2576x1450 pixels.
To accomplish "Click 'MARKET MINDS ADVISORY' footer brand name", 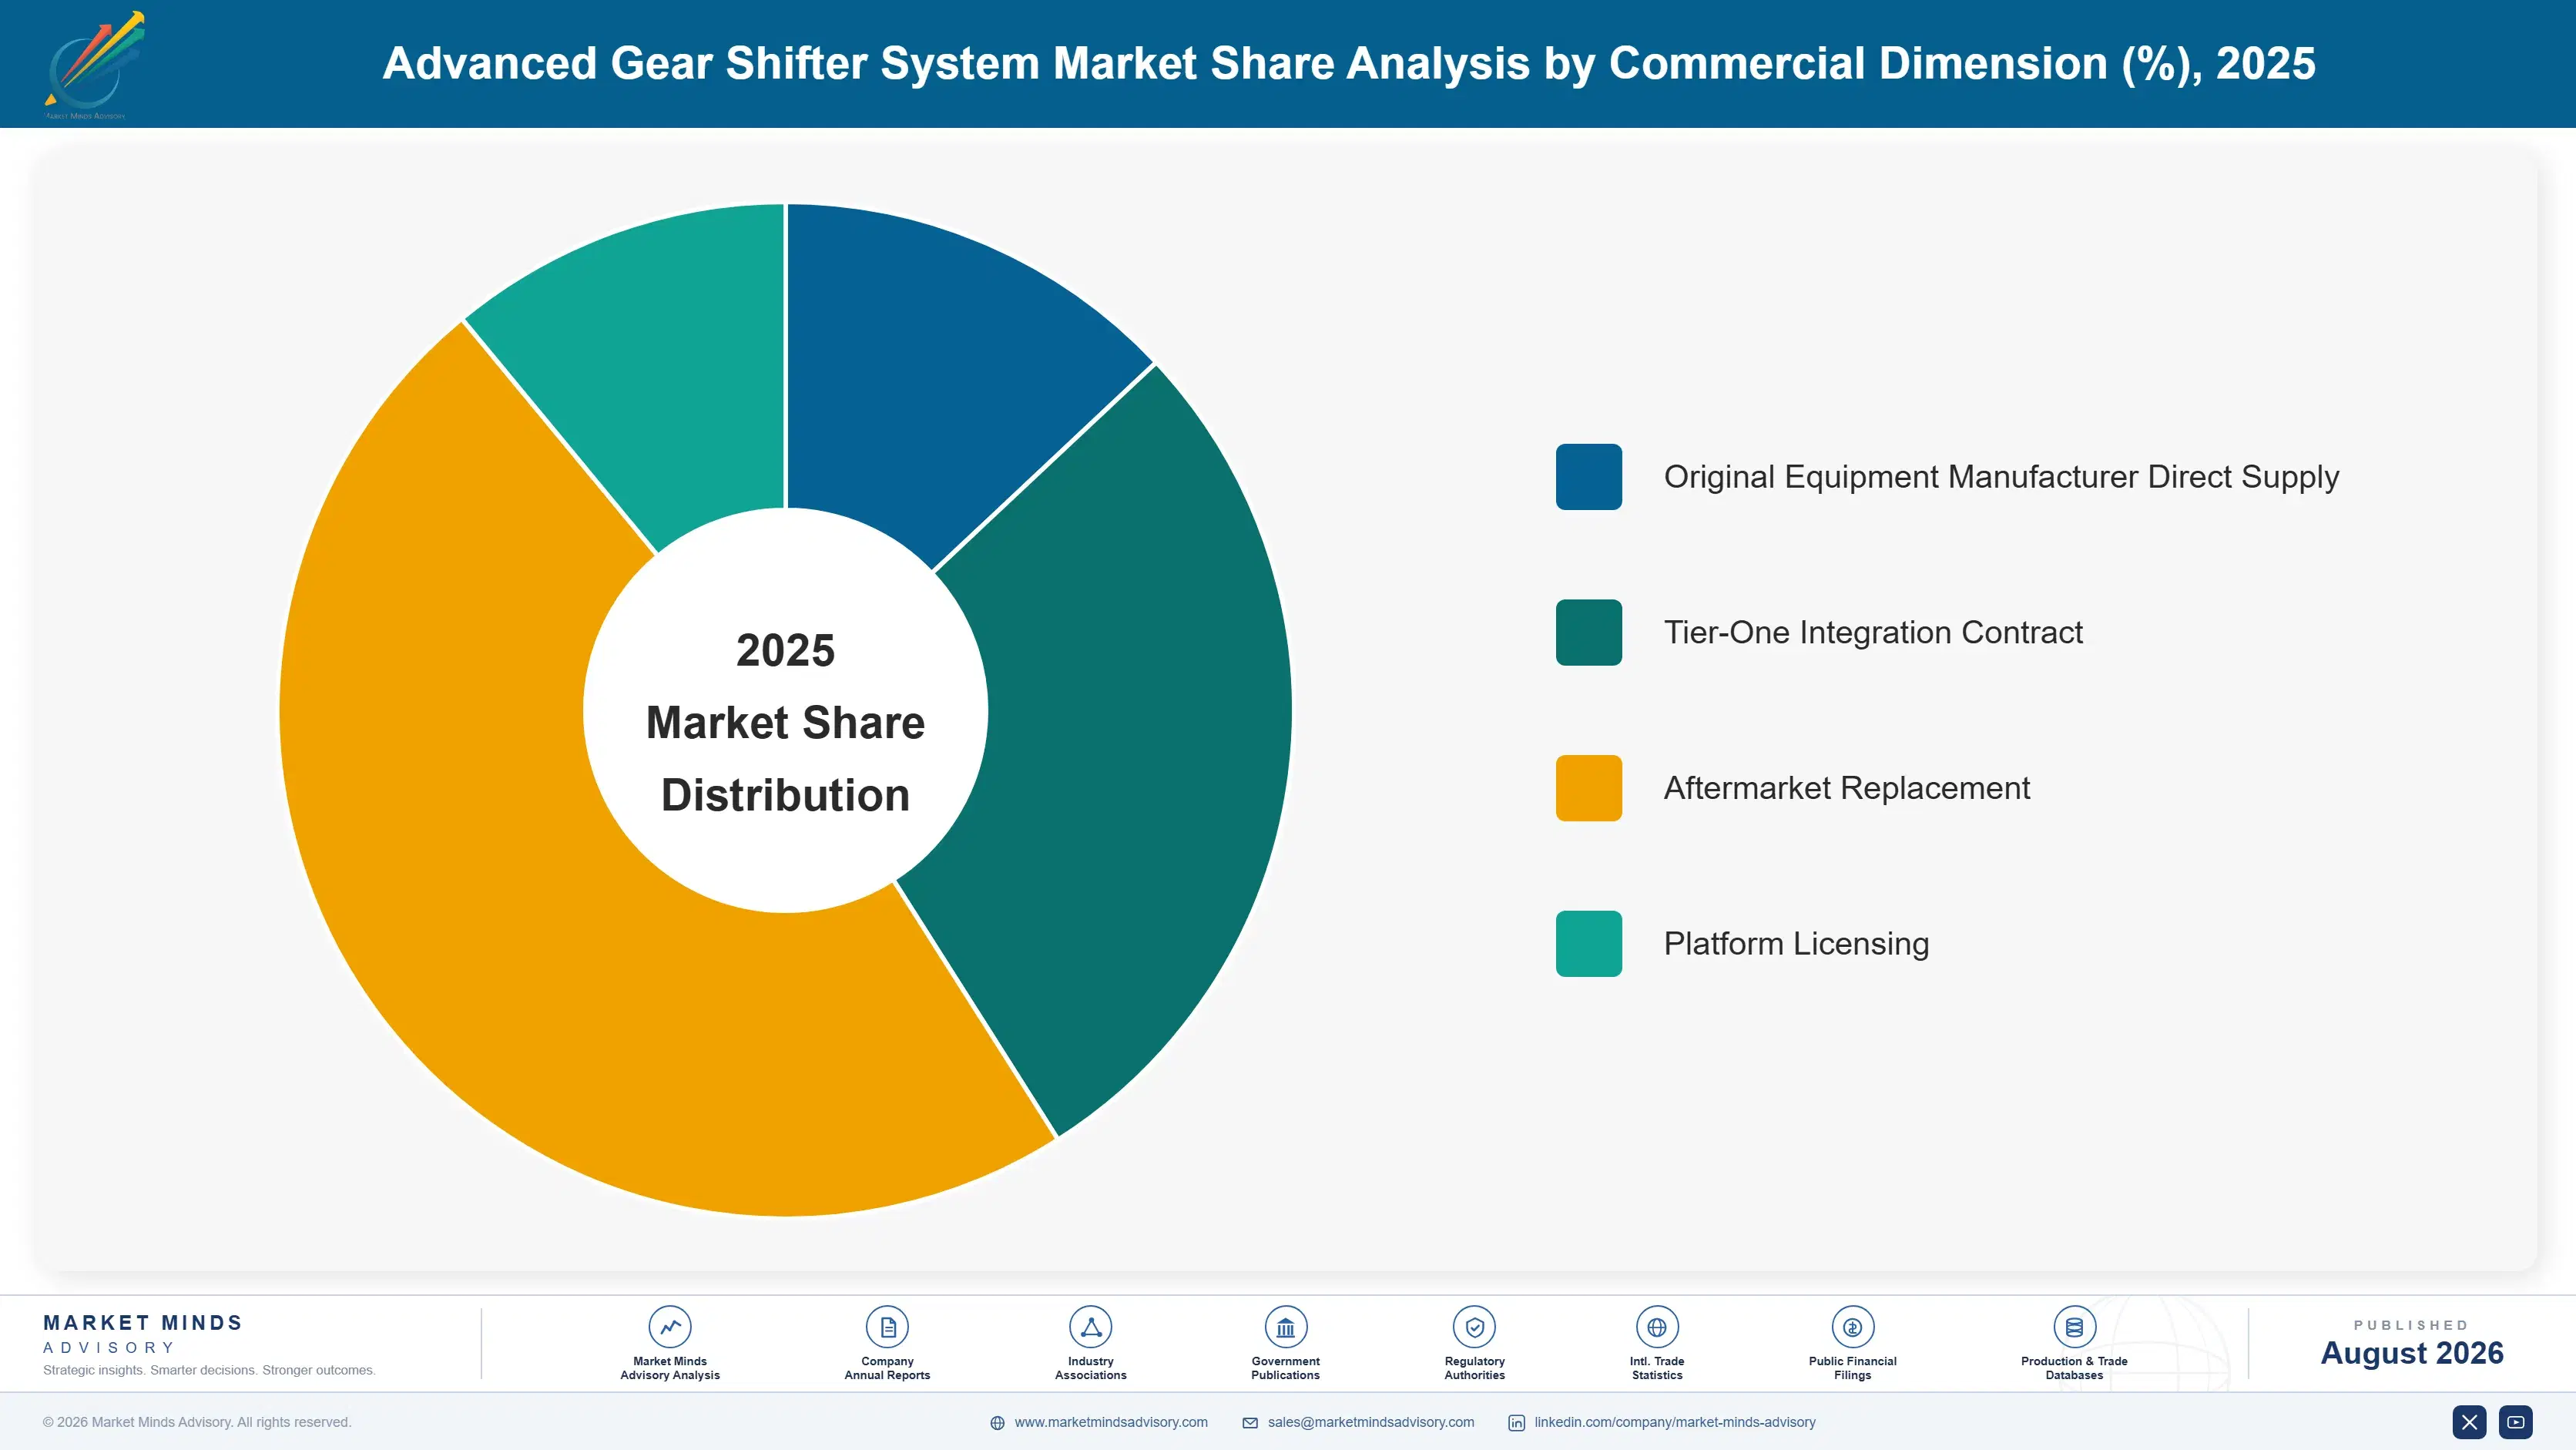I will point(143,1334).
